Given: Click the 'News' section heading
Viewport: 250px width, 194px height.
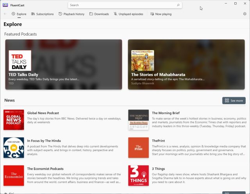Looking at the screenshot, I should pos(9,100).
